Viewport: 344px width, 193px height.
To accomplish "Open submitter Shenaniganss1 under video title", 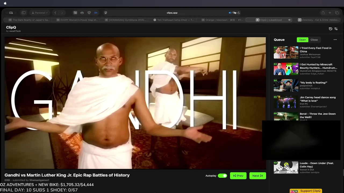I will coord(39,180).
